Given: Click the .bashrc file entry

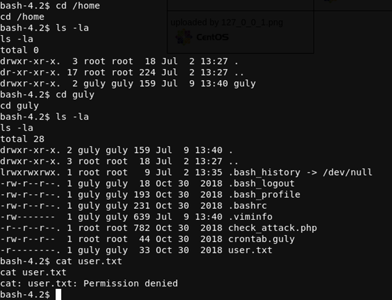Looking at the screenshot, I should coord(247,206).
